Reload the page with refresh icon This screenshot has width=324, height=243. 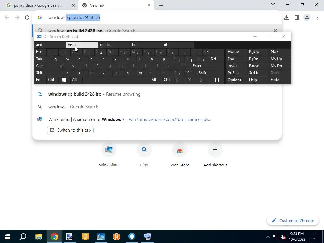[x=27, y=17]
